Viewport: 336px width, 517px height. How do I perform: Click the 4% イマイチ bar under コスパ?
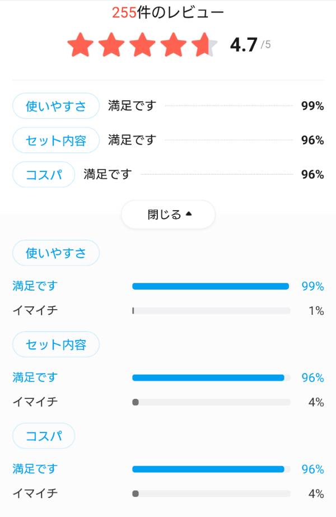211,493
